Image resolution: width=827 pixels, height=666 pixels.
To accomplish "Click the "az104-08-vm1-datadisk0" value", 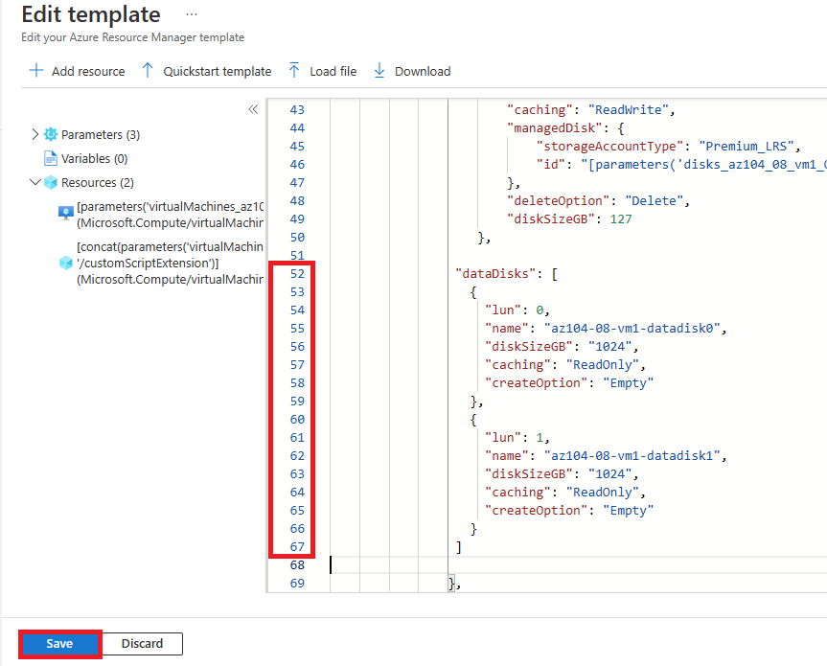I will coord(632,328).
